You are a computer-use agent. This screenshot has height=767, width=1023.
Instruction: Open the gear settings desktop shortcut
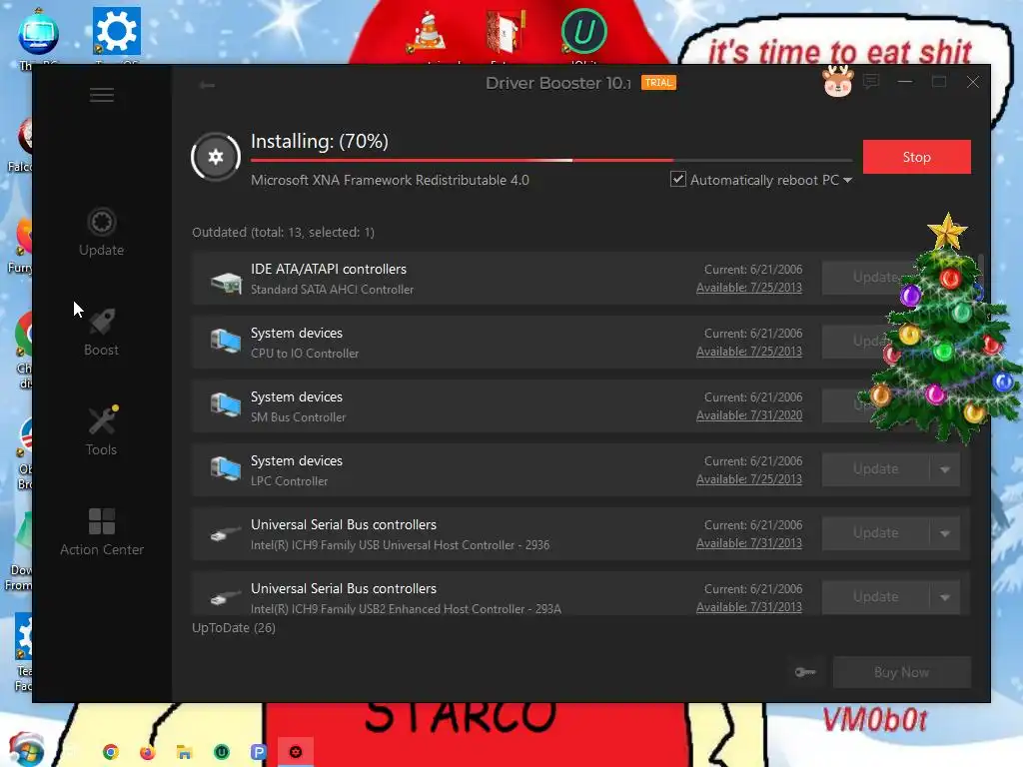116,34
